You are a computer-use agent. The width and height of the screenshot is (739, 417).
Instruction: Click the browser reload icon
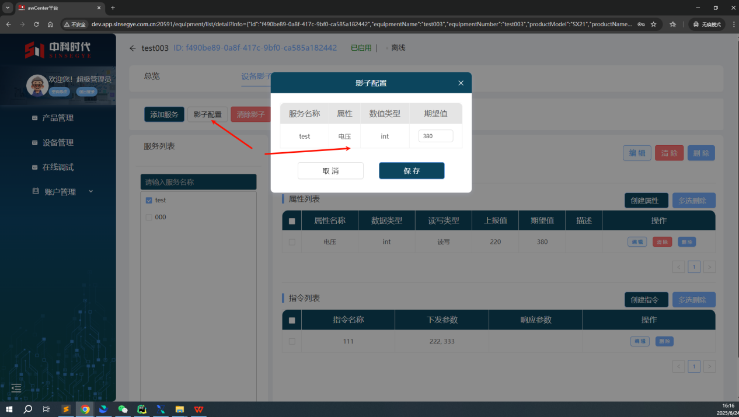click(36, 24)
